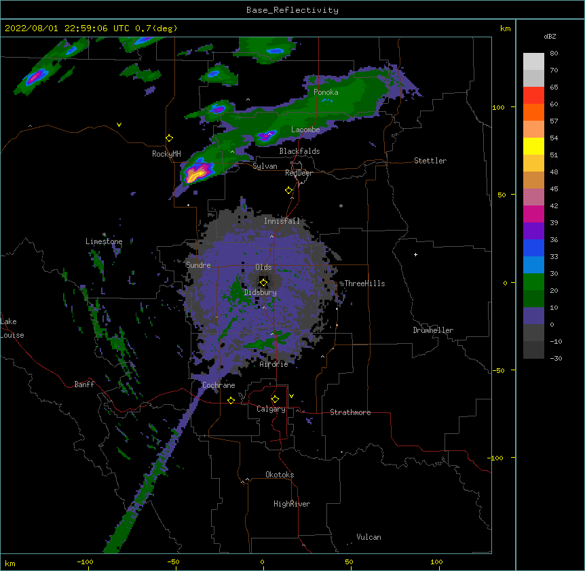Click the 80 dBZ legend value
This screenshot has width=585, height=571.
(554, 54)
